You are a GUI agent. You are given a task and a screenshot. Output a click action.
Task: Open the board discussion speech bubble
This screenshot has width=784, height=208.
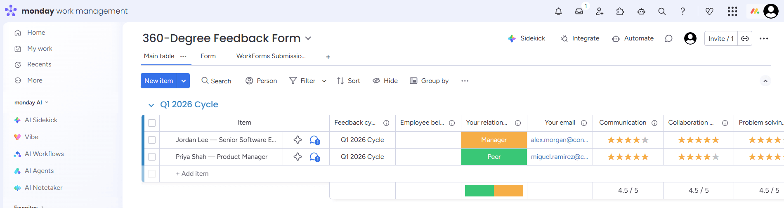668,38
